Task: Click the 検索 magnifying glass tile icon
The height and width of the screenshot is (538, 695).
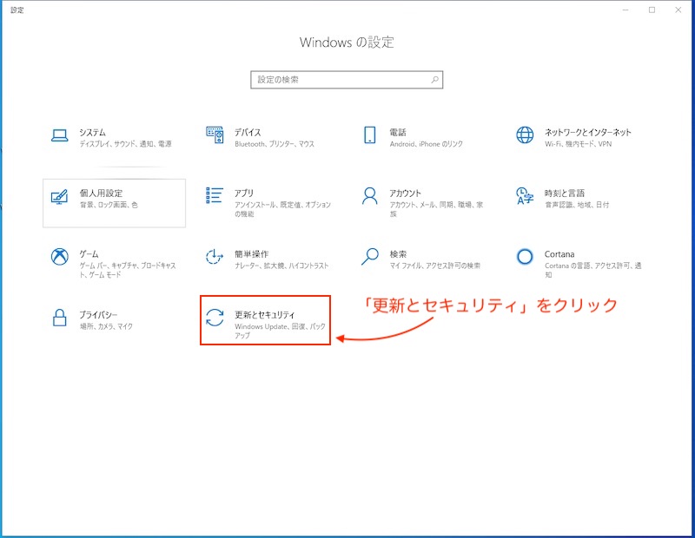Action: pos(370,256)
